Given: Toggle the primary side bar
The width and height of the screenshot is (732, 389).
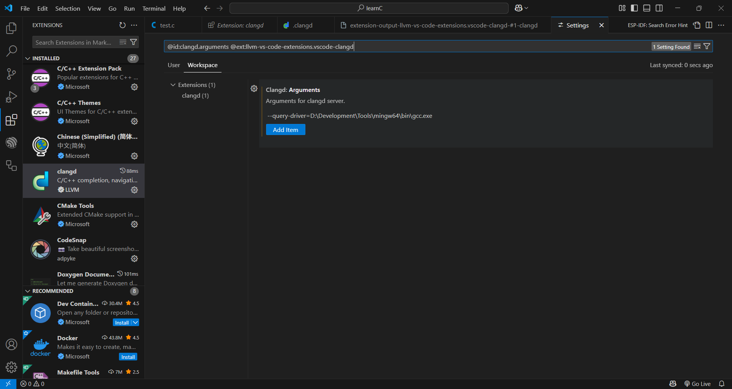Looking at the screenshot, I should coord(634,8).
